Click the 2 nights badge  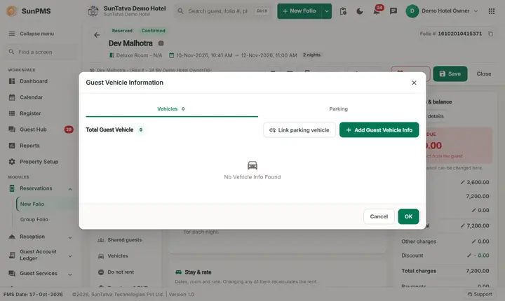[x=311, y=55]
